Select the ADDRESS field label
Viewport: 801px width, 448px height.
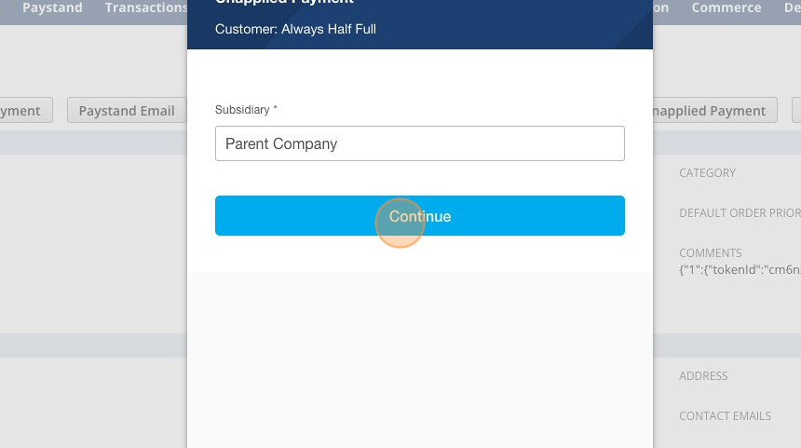pyautogui.click(x=703, y=376)
